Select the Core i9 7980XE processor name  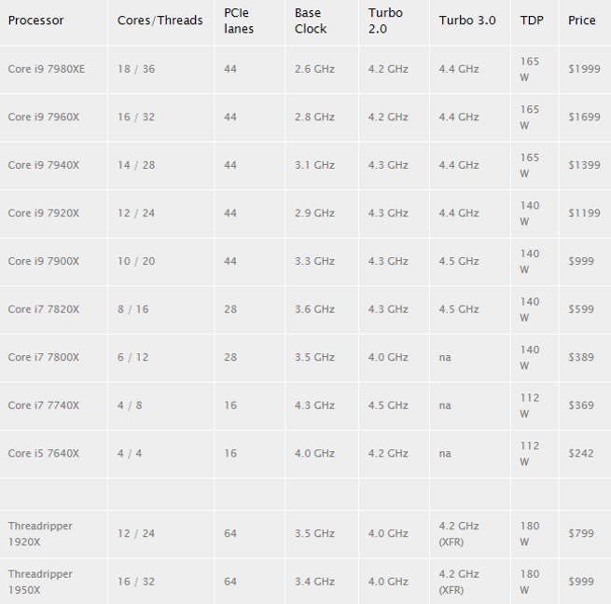47,69
